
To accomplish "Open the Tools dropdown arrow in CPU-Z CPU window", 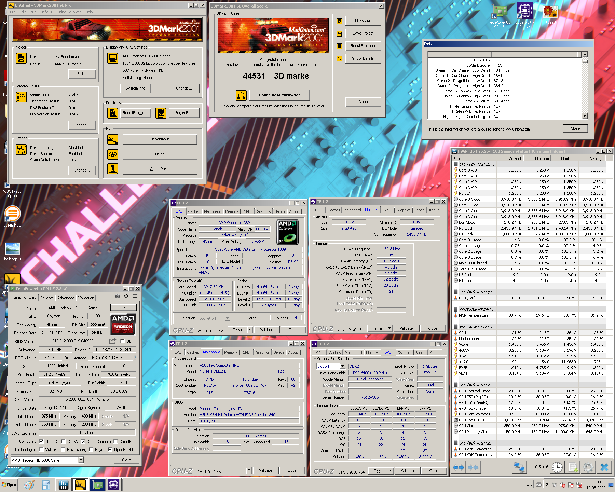I will 250,330.
